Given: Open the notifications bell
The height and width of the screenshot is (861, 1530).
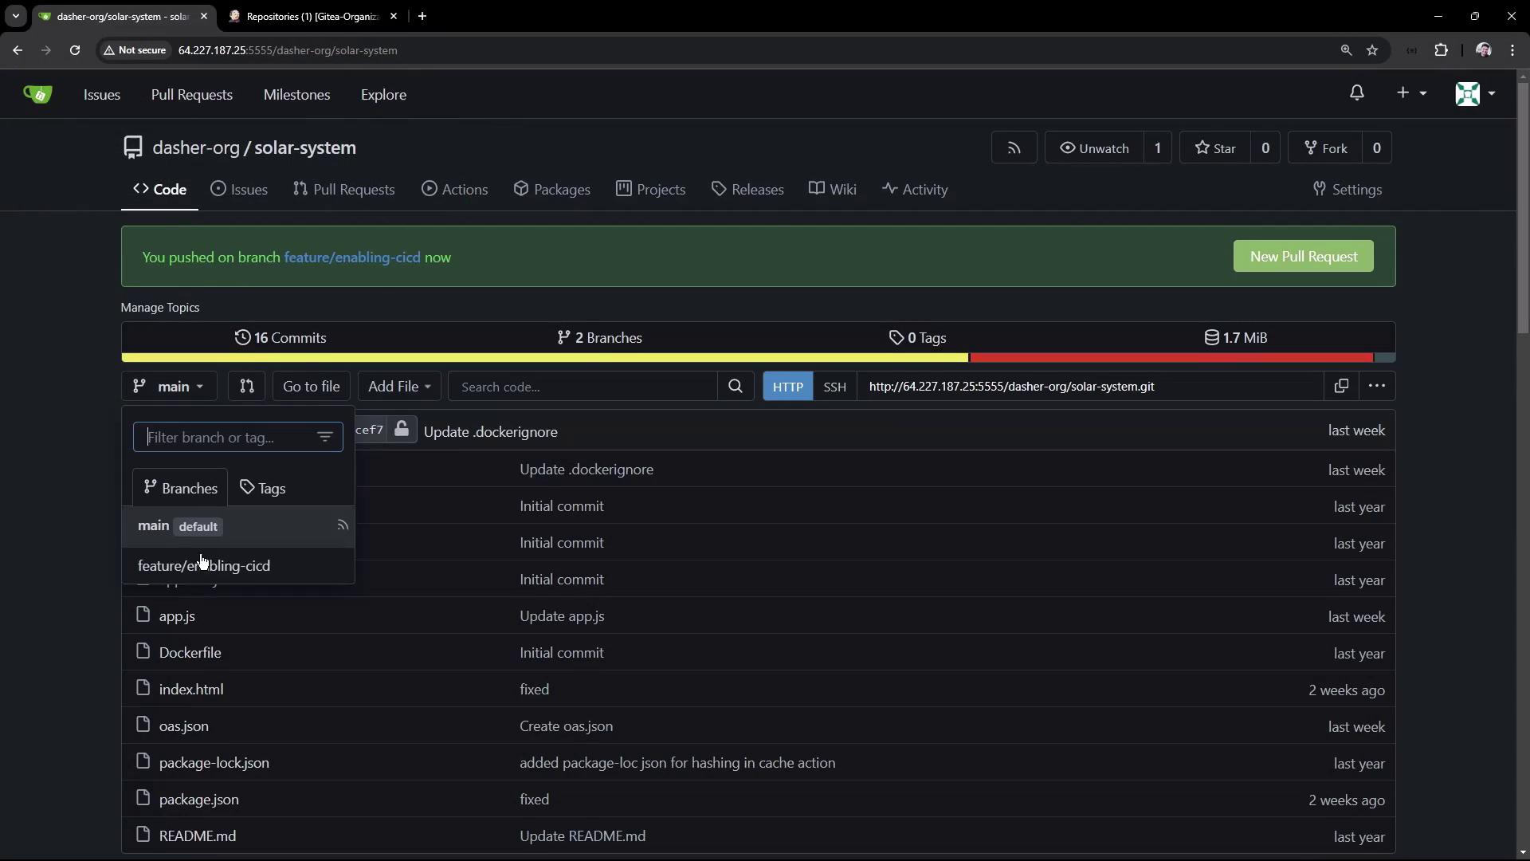Looking at the screenshot, I should click(x=1356, y=93).
